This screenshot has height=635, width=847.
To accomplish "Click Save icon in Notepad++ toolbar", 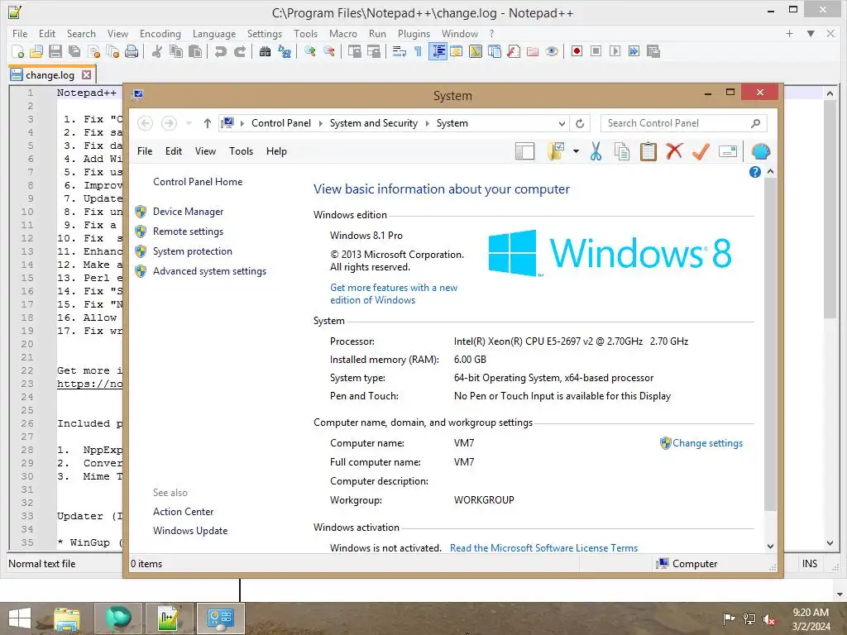I will tap(55, 51).
